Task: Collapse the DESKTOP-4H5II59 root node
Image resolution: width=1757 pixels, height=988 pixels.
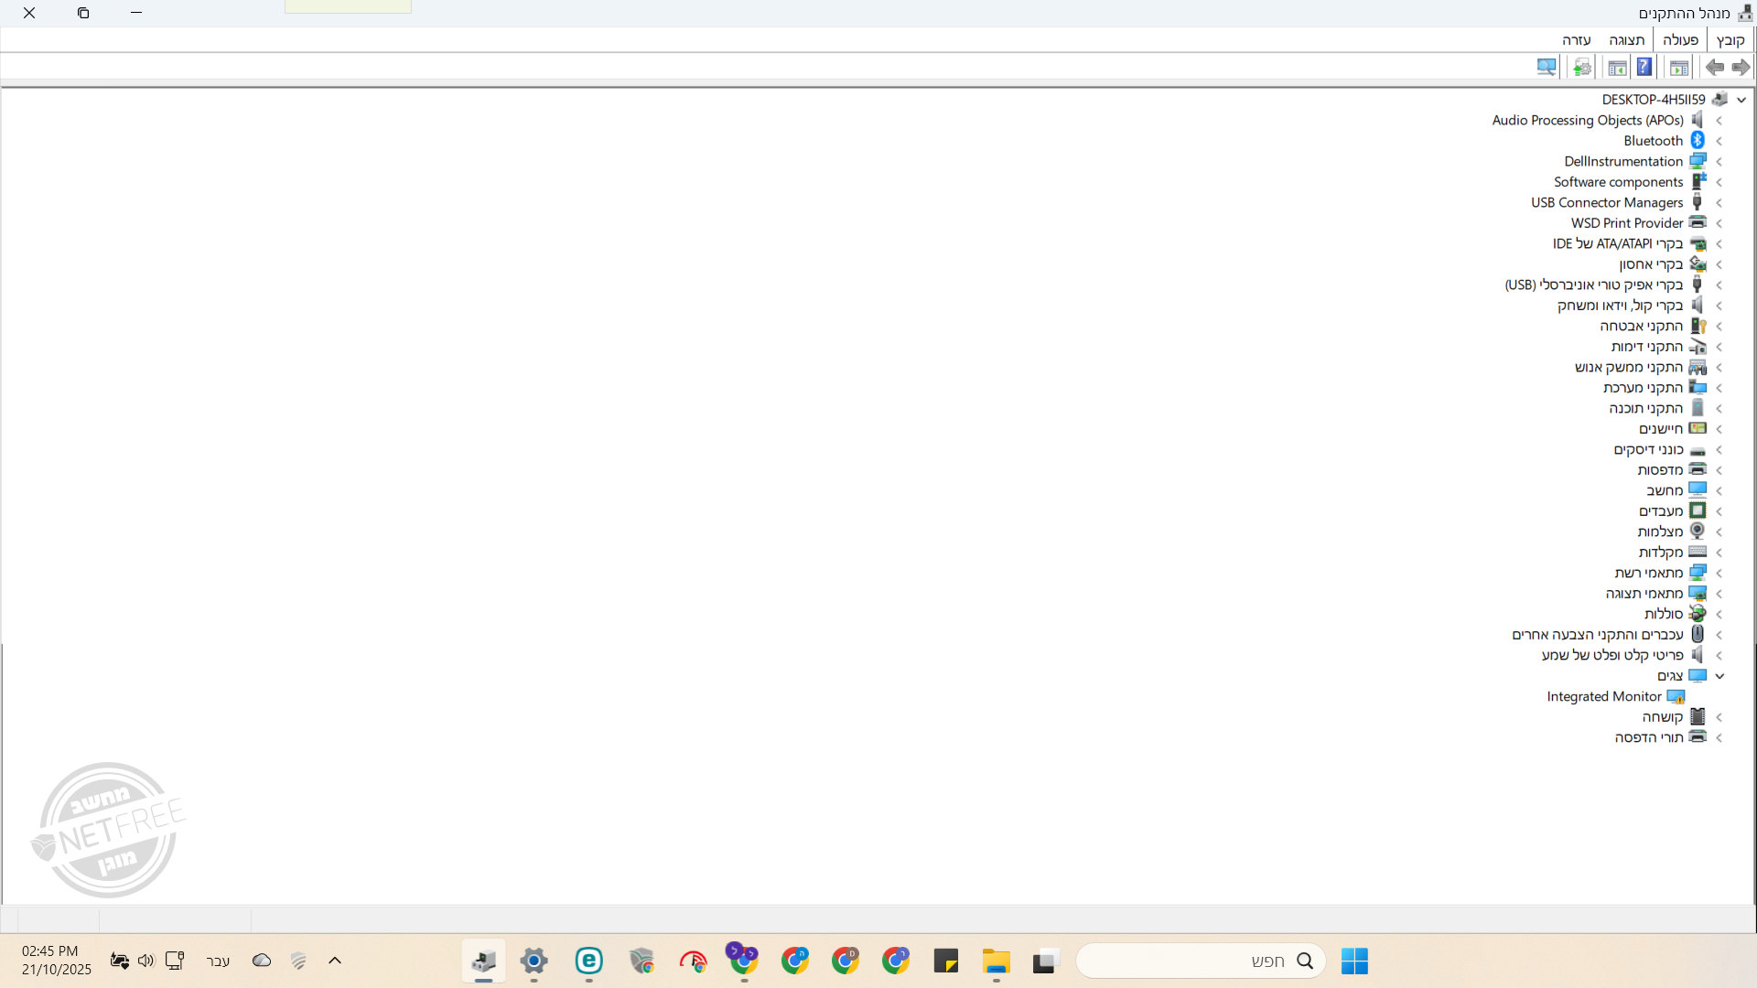Action: [x=1741, y=100]
